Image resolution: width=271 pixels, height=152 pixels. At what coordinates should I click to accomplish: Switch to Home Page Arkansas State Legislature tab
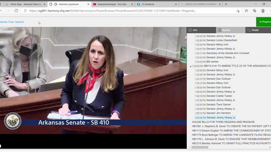pyautogui.click(x=25, y=4)
